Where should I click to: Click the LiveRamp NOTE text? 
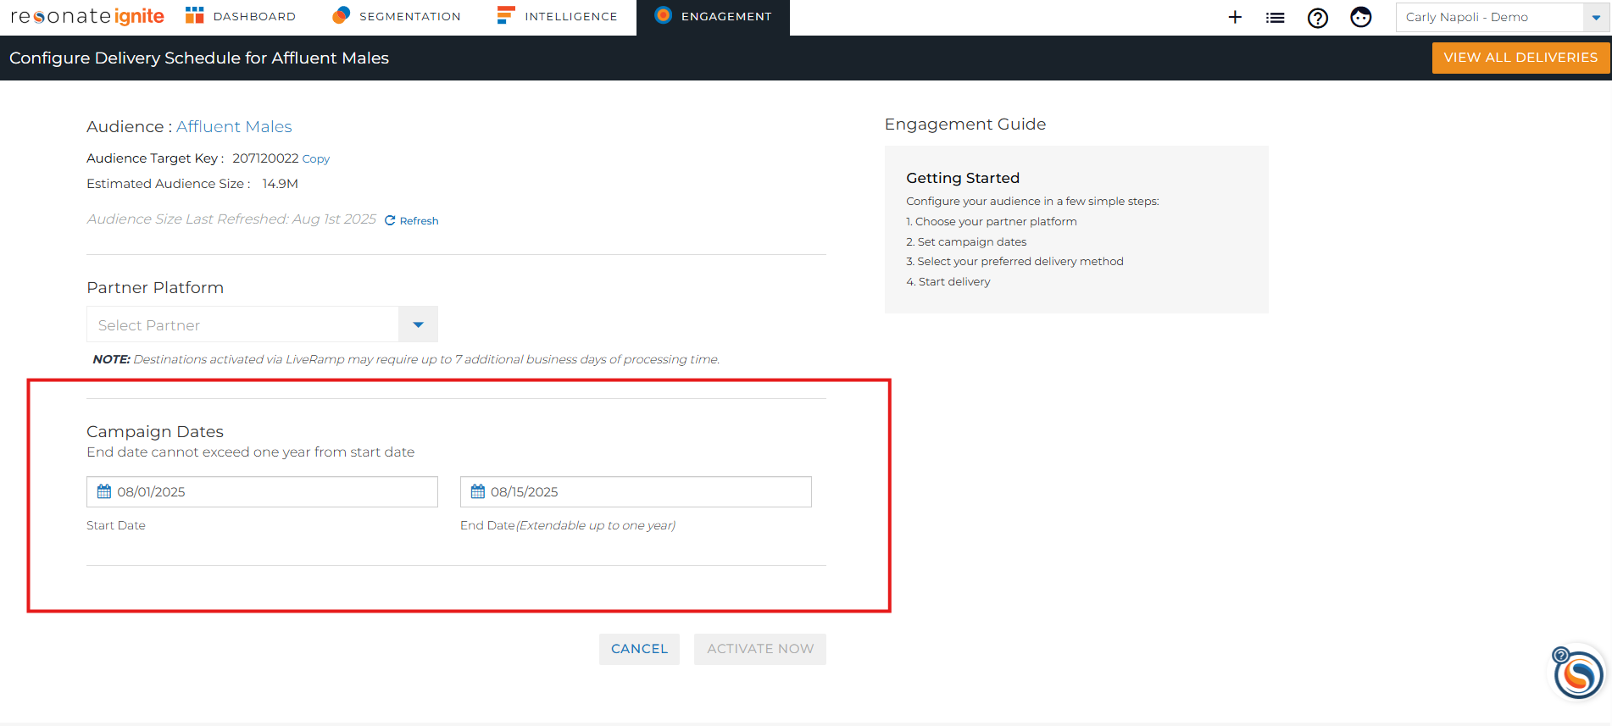pos(406,359)
